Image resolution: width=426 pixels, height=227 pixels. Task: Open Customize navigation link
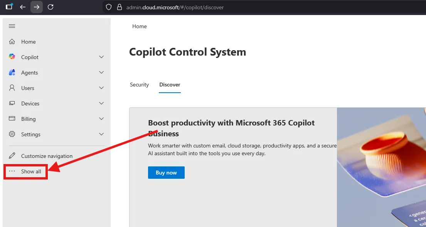[x=47, y=156]
